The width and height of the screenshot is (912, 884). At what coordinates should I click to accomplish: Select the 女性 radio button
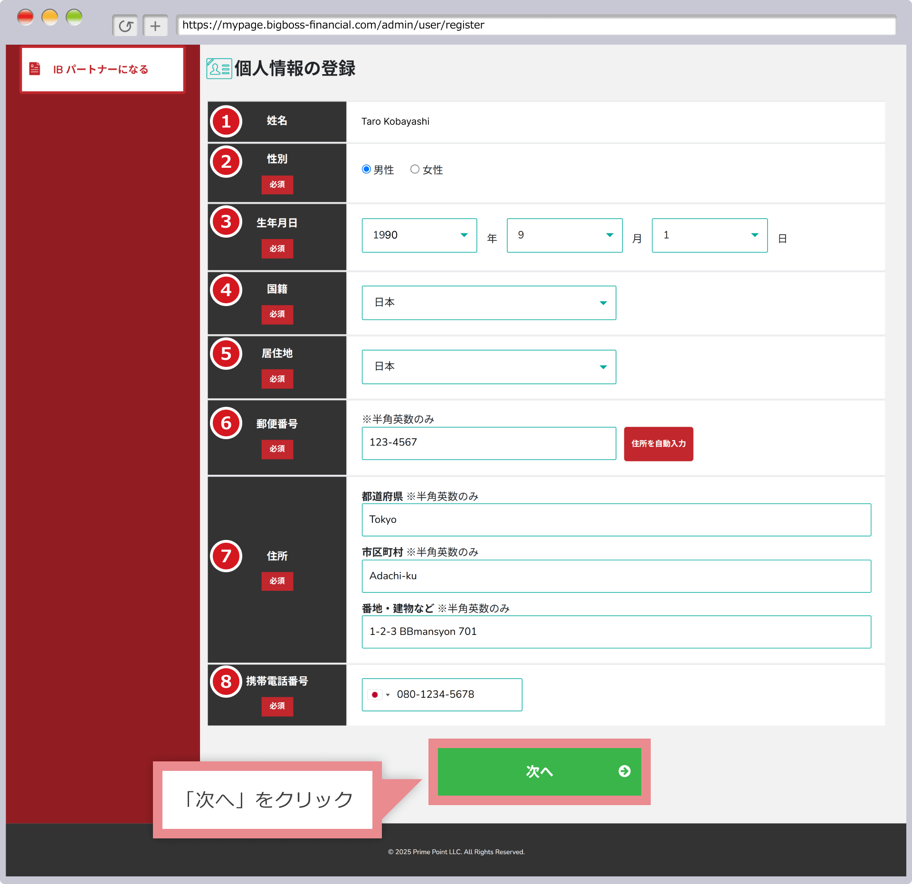415,169
